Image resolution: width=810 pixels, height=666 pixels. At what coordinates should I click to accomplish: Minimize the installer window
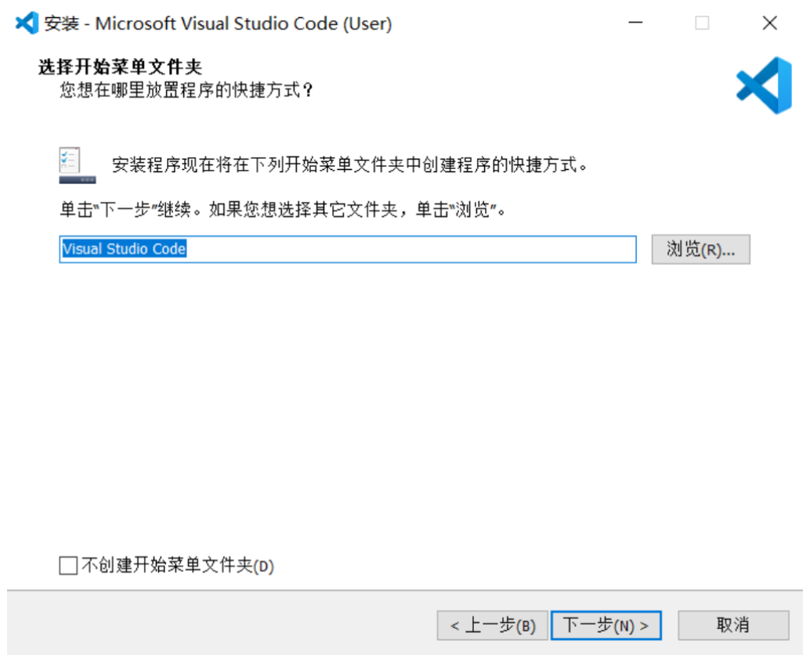click(635, 23)
